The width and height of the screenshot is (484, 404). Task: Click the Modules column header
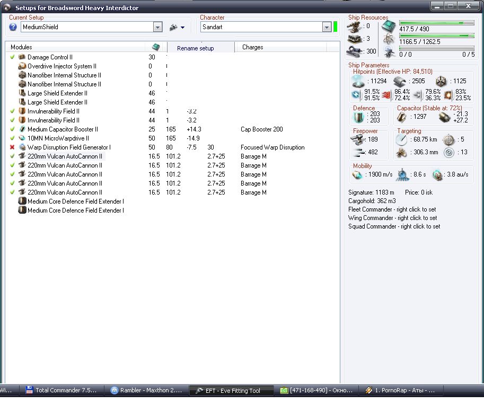[76, 47]
